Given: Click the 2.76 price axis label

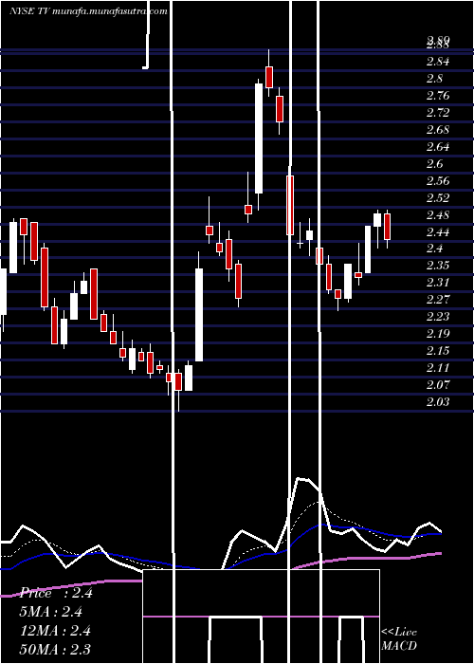Looking at the screenshot, I should pyautogui.click(x=438, y=96).
